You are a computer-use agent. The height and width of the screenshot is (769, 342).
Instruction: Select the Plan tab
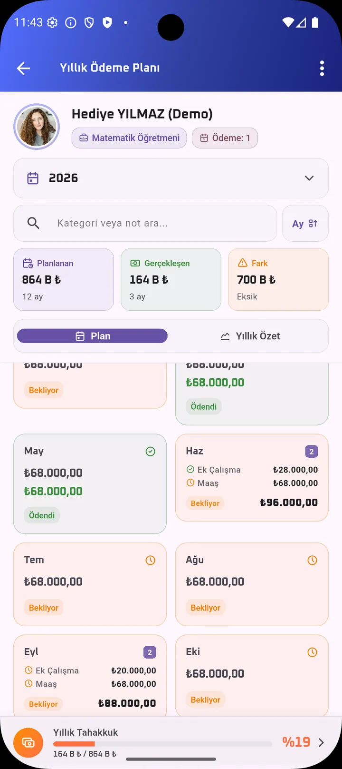pyautogui.click(x=92, y=336)
